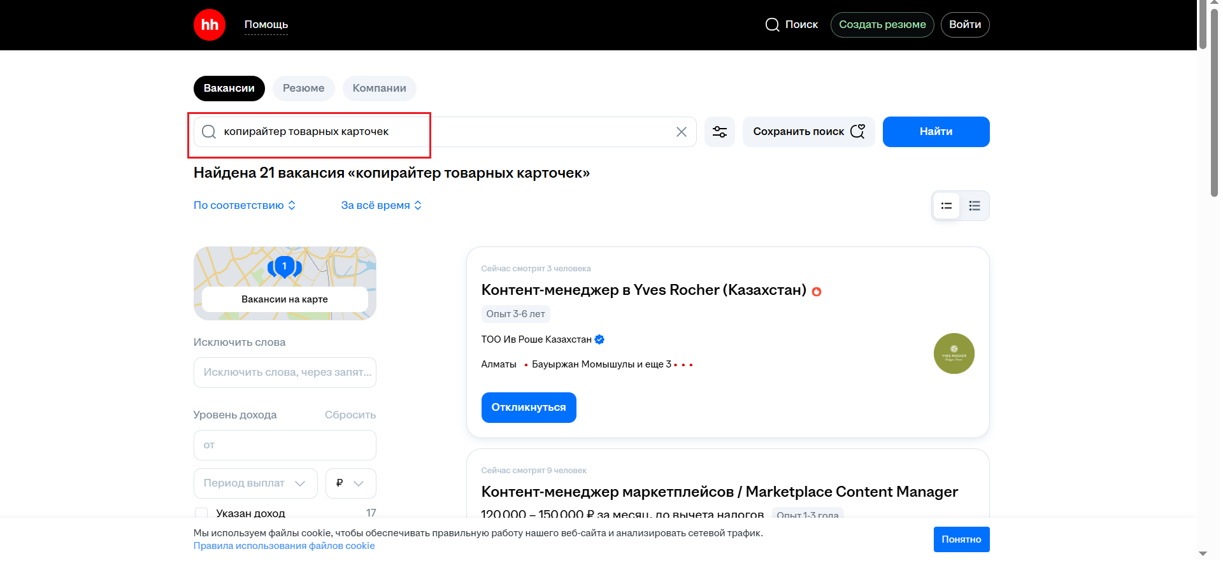Expand the За всё время period dropdown
1223x563 pixels.
pos(381,205)
